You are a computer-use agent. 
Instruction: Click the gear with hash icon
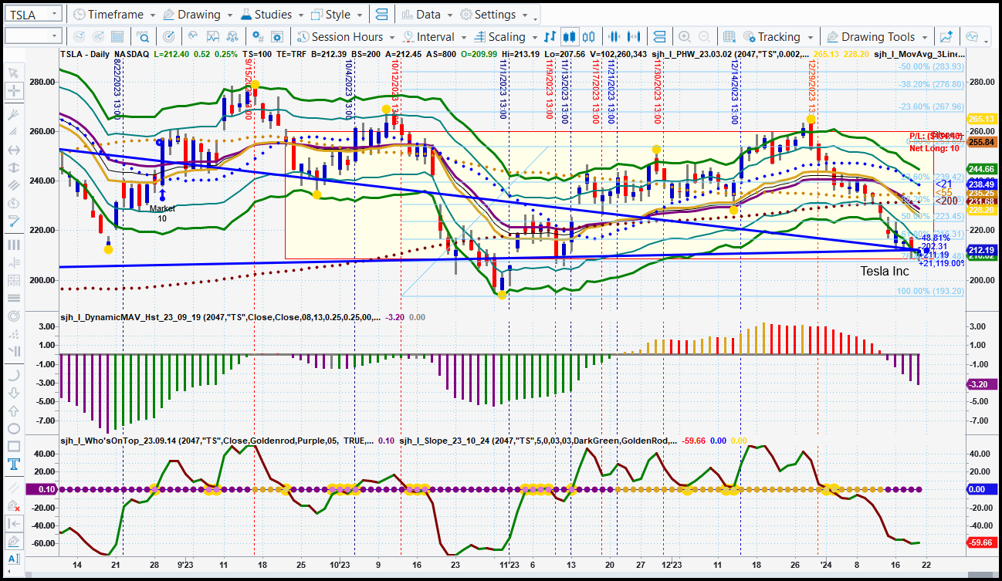coord(258,36)
